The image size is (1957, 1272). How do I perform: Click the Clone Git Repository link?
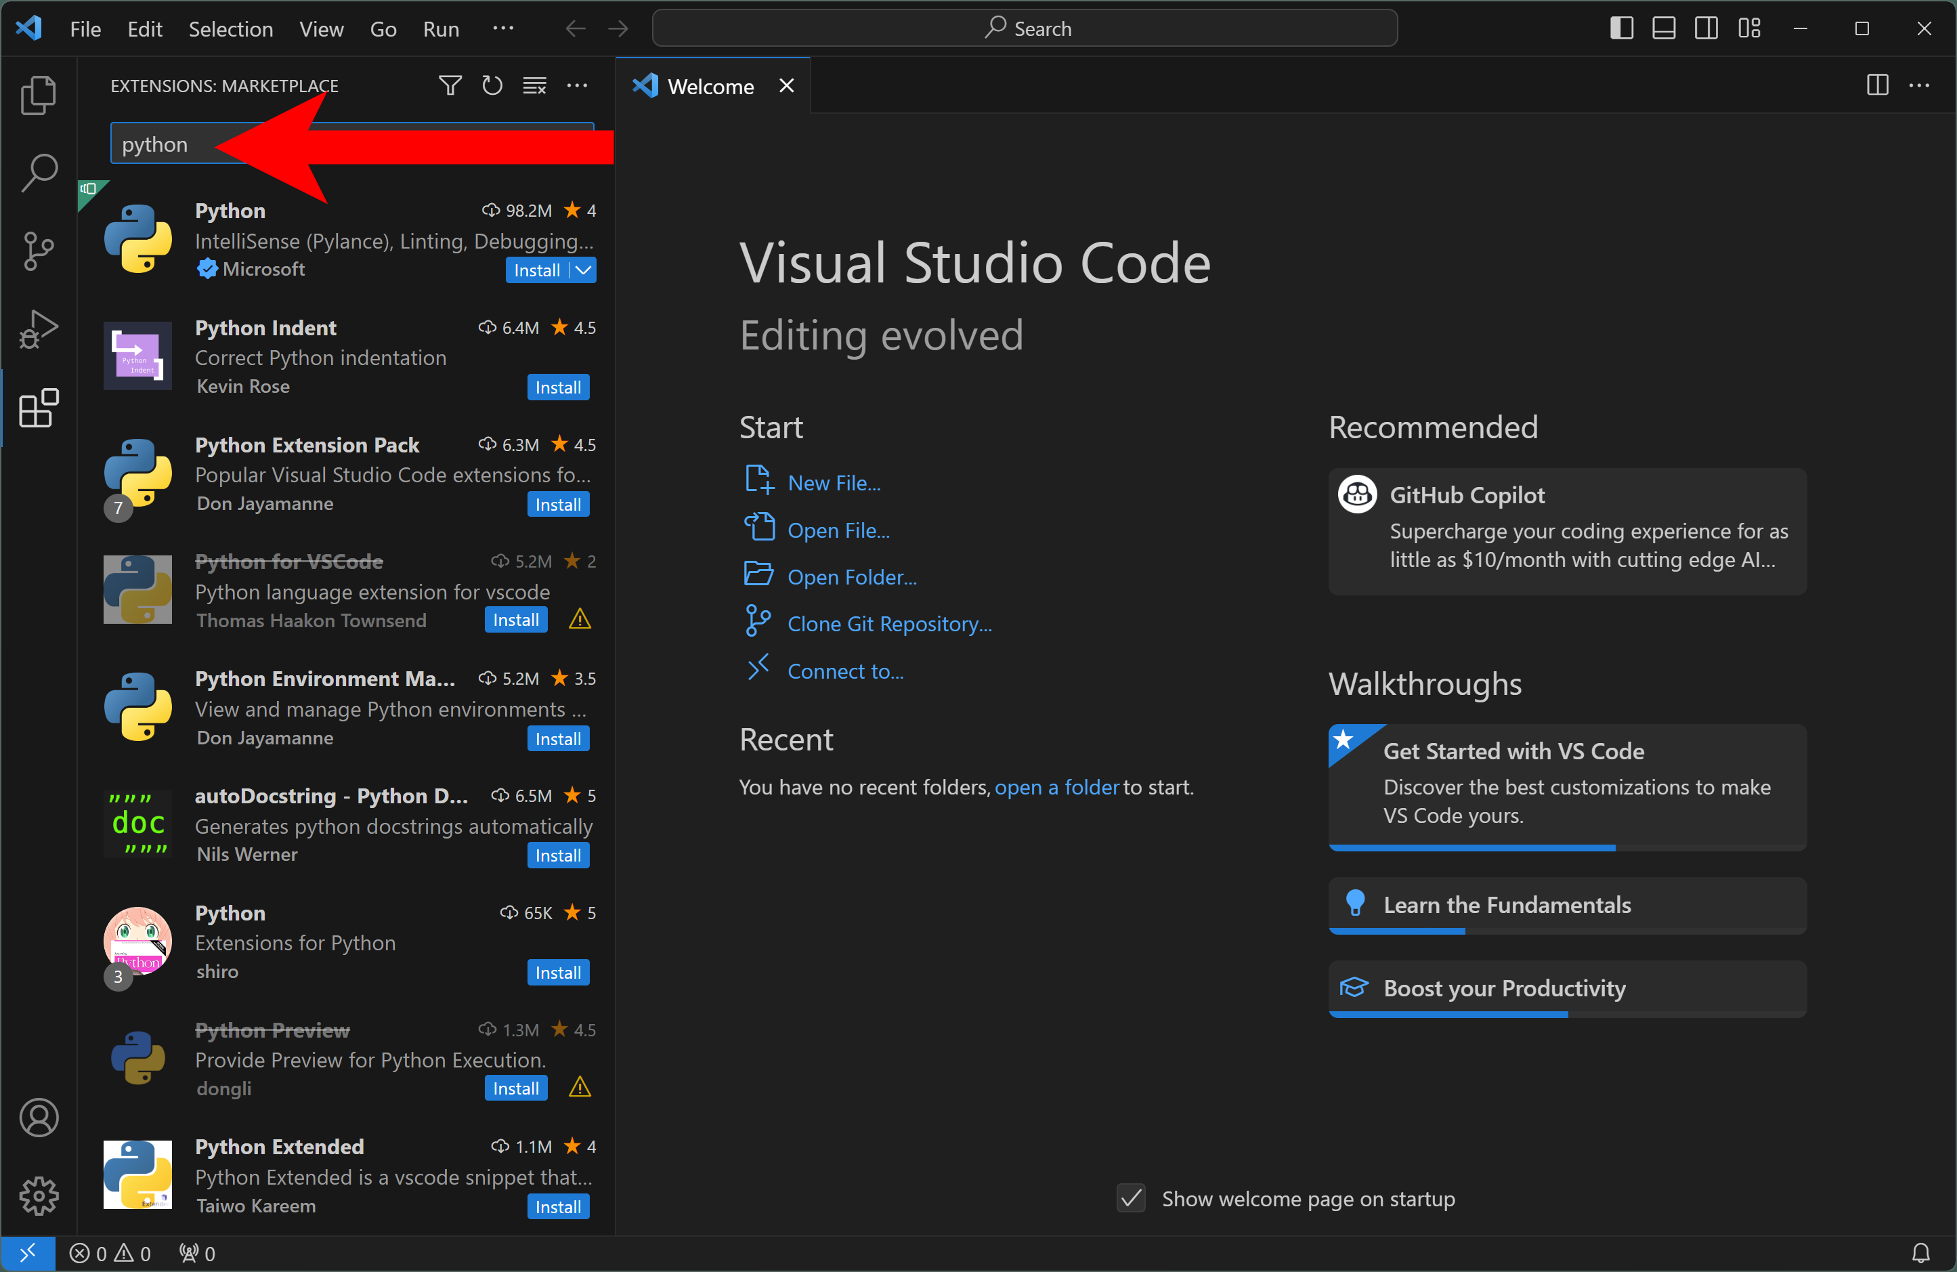(x=890, y=624)
